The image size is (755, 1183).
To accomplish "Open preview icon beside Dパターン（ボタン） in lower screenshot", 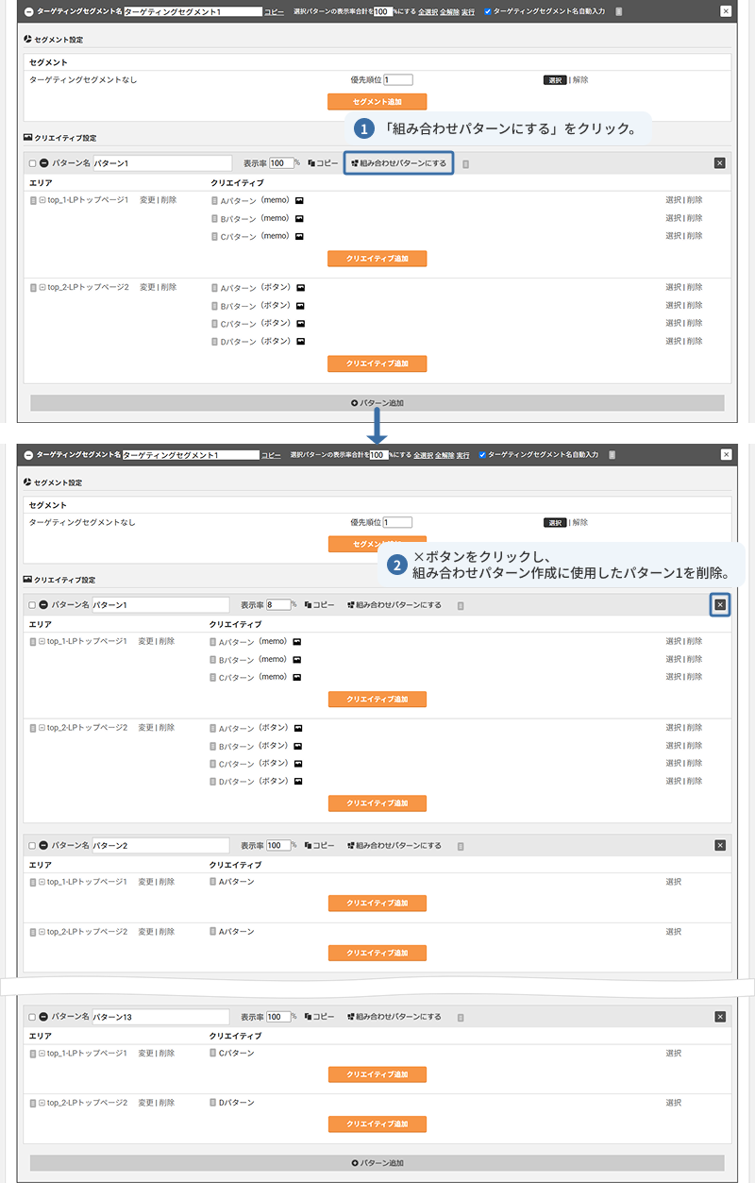I will 298,781.
